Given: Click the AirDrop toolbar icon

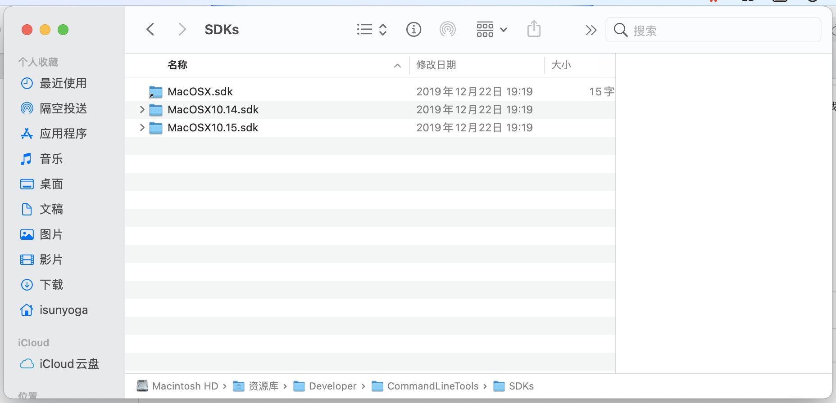Looking at the screenshot, I should point(447,30).
